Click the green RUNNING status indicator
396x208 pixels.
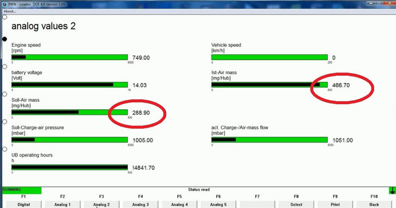21,190
